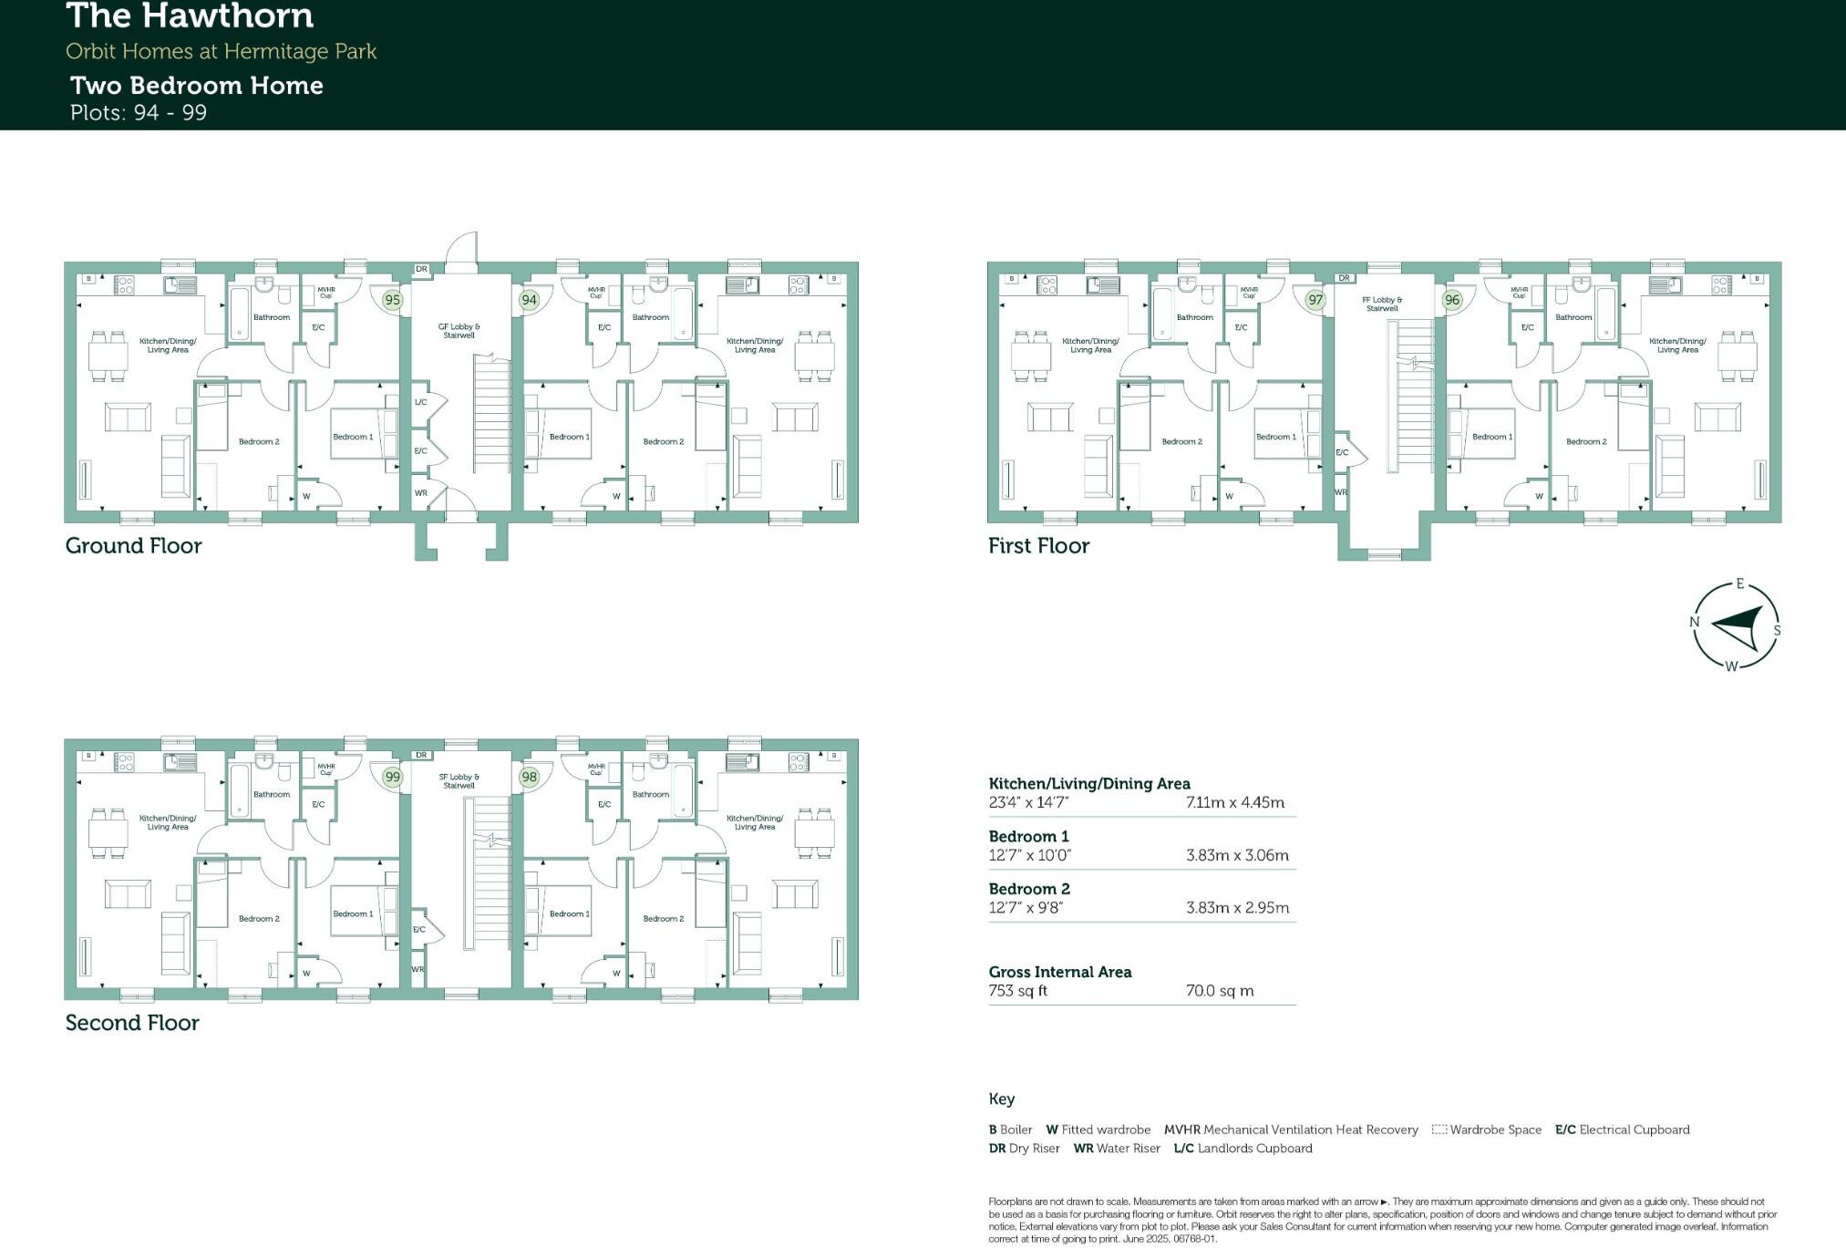
Task: Expand the Ground Floor plan section
Action: point(134,545)
